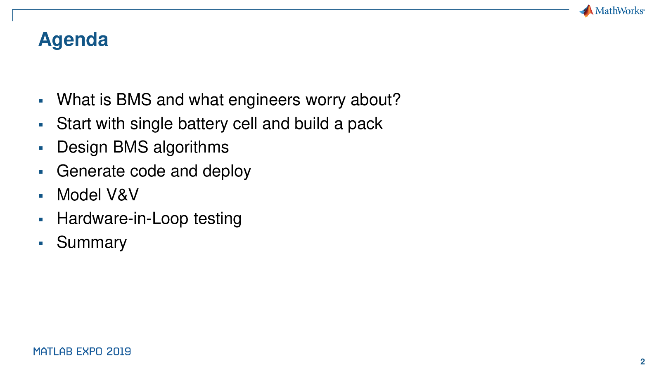Select the Agenda slide title
Viewport: 659px width, 371px height.
[x=73, y=40]
